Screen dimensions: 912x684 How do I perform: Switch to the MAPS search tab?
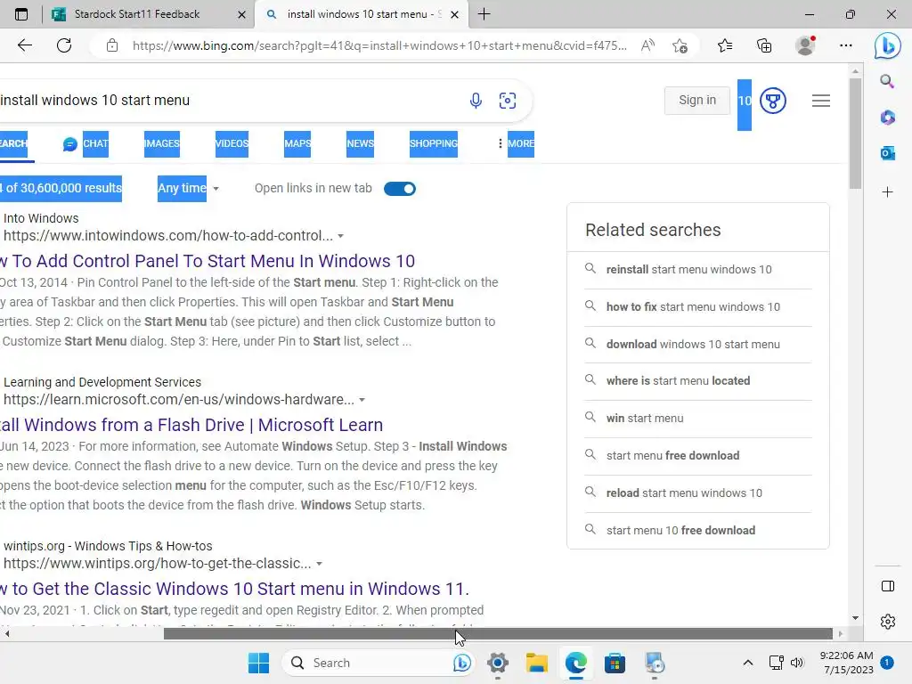pyautogui.click(x=297, y=143)
